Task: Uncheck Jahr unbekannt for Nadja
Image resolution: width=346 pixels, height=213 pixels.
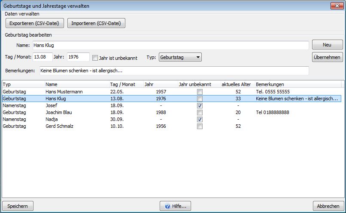Action: [200, 119]
